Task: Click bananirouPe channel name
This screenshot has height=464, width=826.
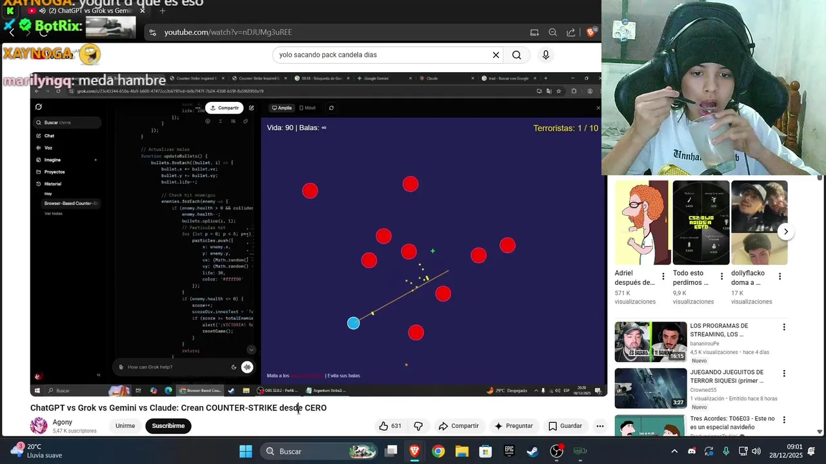Action: pos(706,343)
